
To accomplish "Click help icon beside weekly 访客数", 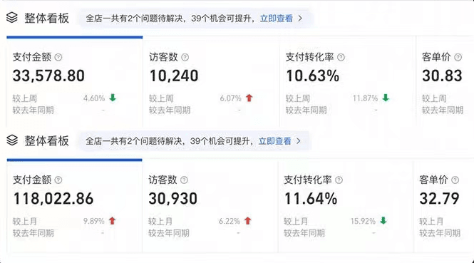I will [185, 57].
